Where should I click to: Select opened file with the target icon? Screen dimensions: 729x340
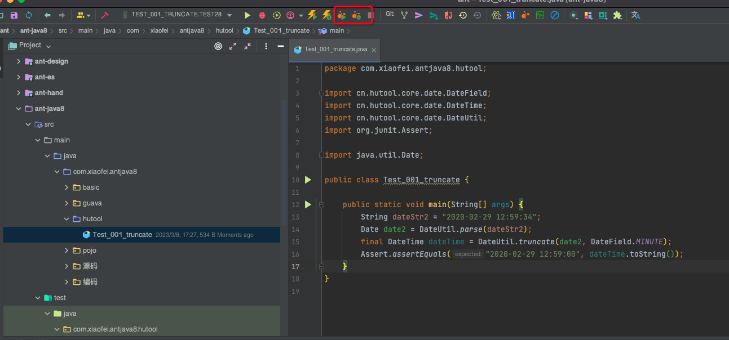click(218, 46)
